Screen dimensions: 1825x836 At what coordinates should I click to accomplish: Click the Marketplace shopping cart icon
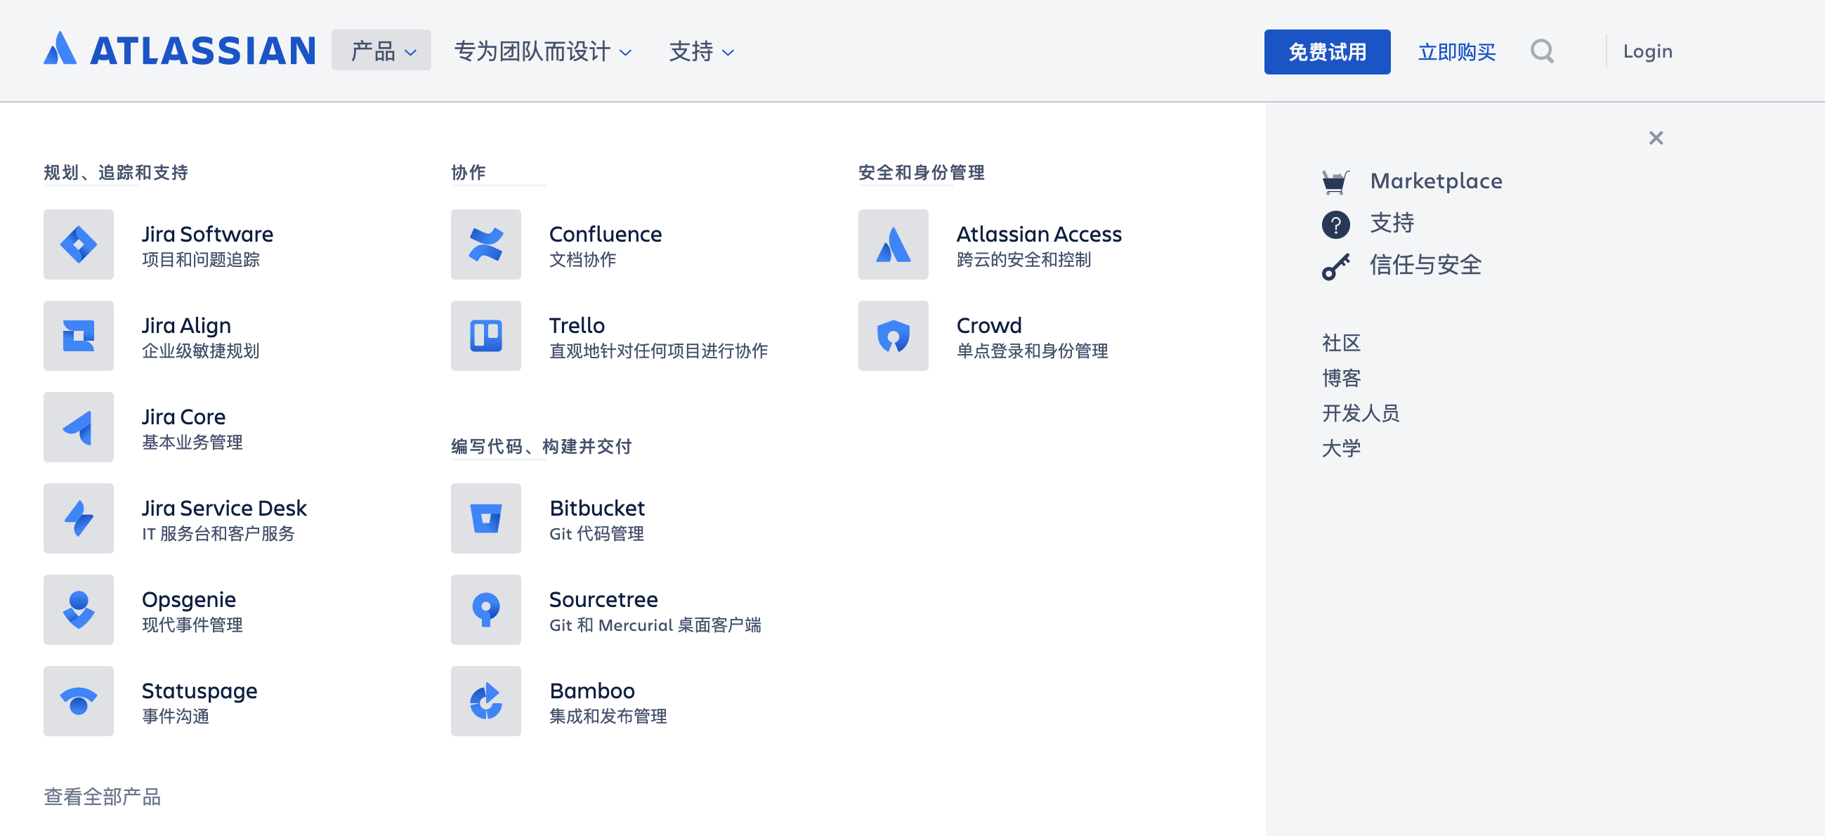1335,182
